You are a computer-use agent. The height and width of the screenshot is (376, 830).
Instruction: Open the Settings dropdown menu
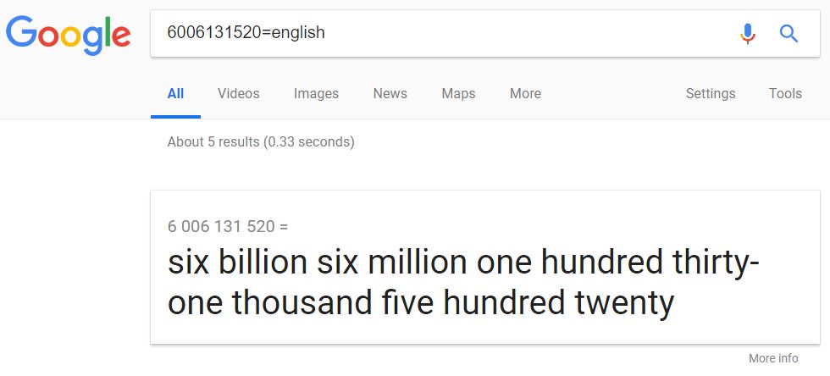(710, 94)
